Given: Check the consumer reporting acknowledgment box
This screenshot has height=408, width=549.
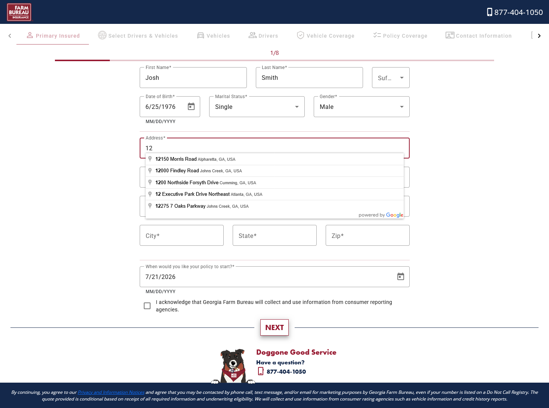Looking at the screenshot, I should click(x=147, y=306).
